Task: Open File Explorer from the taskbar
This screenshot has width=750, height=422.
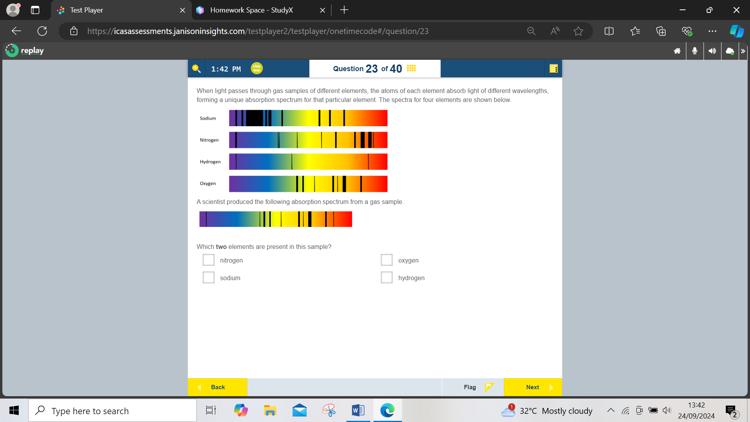Action: coord(270,410)
